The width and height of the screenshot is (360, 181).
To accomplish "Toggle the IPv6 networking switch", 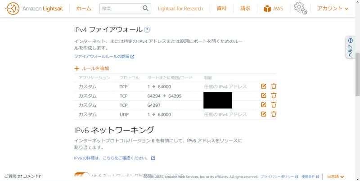I will click(82, 176).
